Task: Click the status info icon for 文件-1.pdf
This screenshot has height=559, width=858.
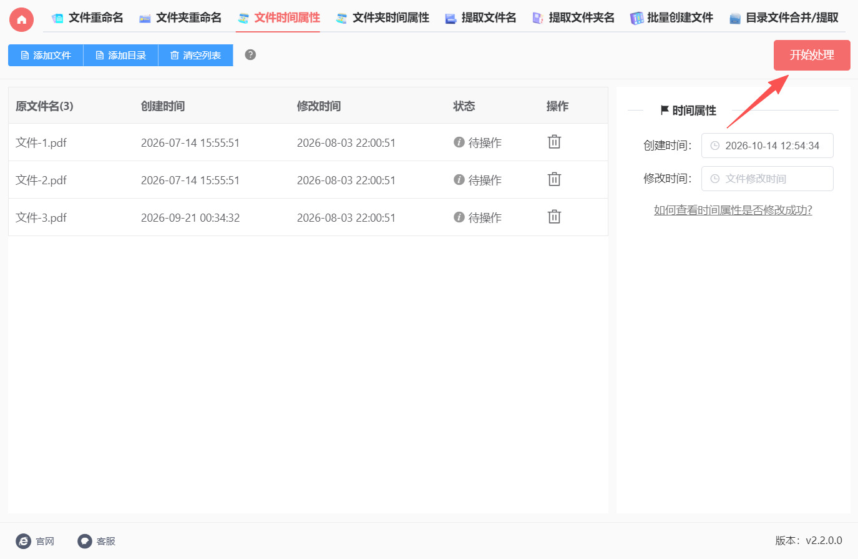Action: 459,142
